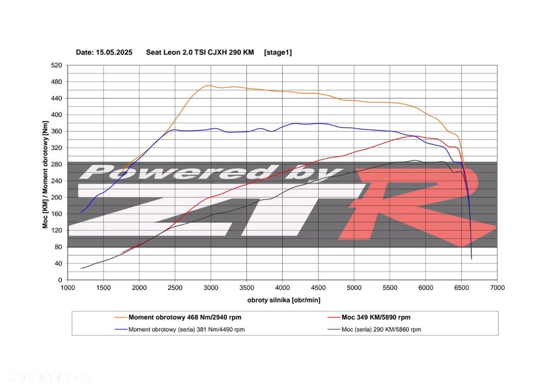
Task: Click the x-axis value 4000
Action: pyautogui.click(x=282, y=288)
